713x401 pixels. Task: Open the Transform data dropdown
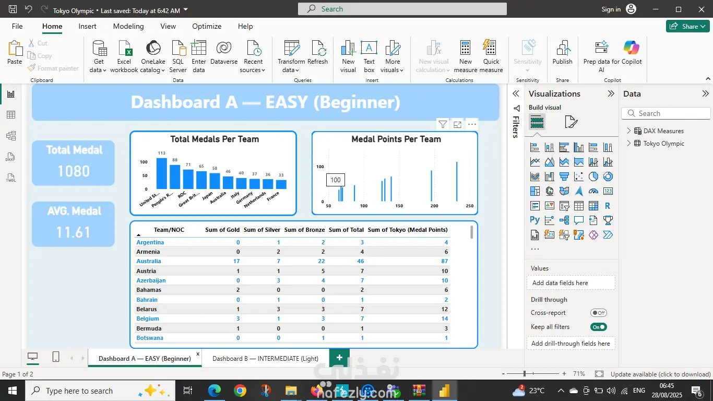(x=291, y=56)
